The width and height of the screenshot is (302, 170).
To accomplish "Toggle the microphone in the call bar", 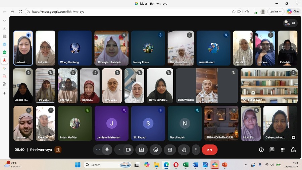I will click(107, 150).
